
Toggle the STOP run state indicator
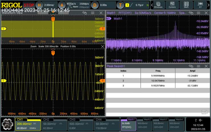click(29, 5)
